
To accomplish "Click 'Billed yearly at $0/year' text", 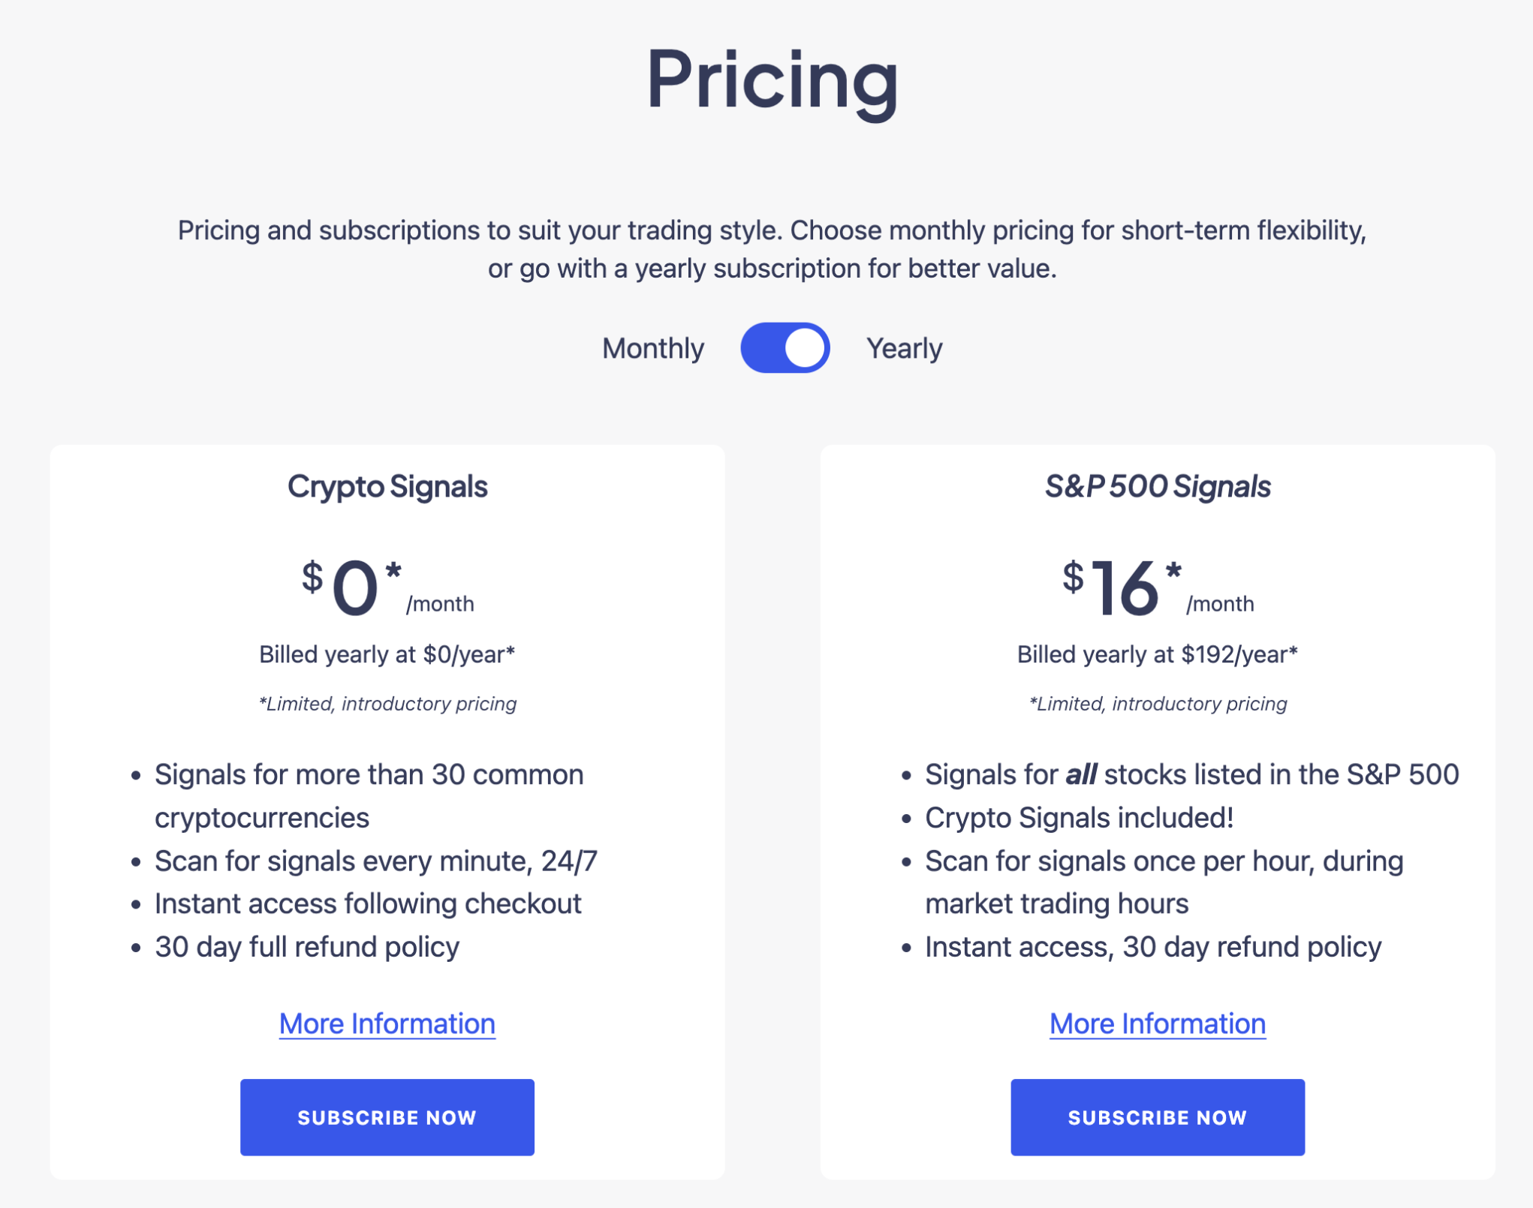I will coord(387,654).
